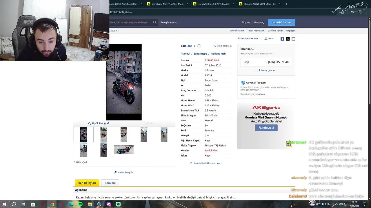Click Kredi Teklifi Al link
The height and width of the screenshot is (208, 371).
tap(222, 46)
